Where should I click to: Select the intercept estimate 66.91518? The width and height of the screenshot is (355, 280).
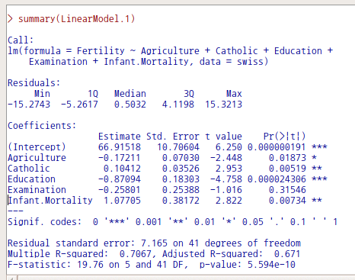120,147
